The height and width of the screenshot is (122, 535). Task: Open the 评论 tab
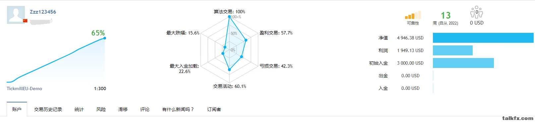pos(145,109)
